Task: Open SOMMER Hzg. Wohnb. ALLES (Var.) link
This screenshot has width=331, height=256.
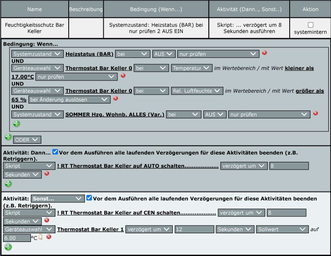Action: point(115,115)
